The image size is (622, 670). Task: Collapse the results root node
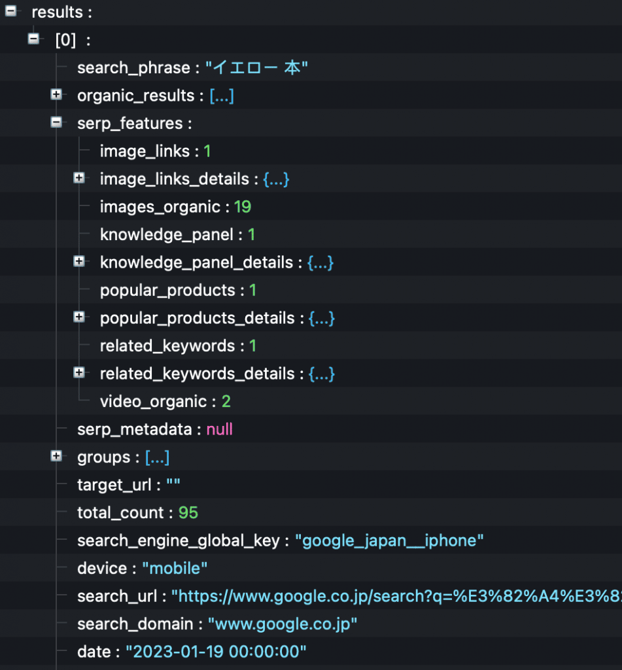(x=10, y=10)
